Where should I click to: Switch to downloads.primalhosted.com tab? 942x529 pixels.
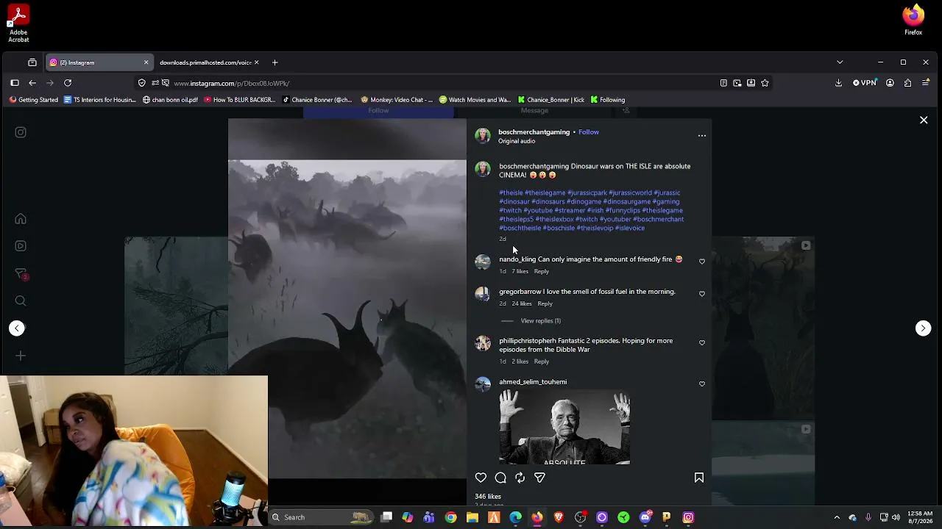[205, 62]
